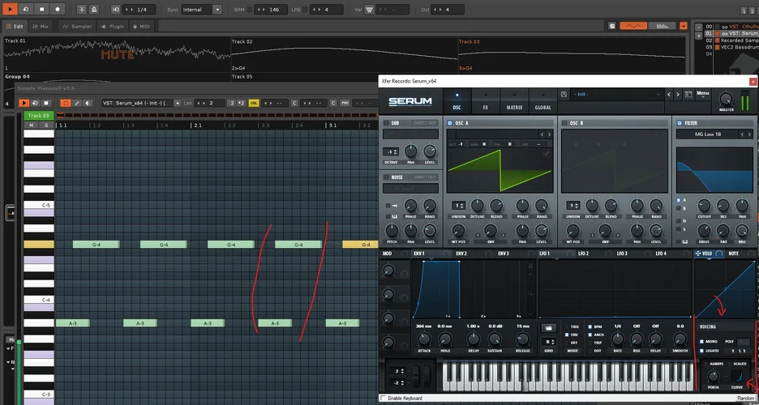Check the Enable Keyboard checkbox
759x405 pixels.
tap(384, 398)
